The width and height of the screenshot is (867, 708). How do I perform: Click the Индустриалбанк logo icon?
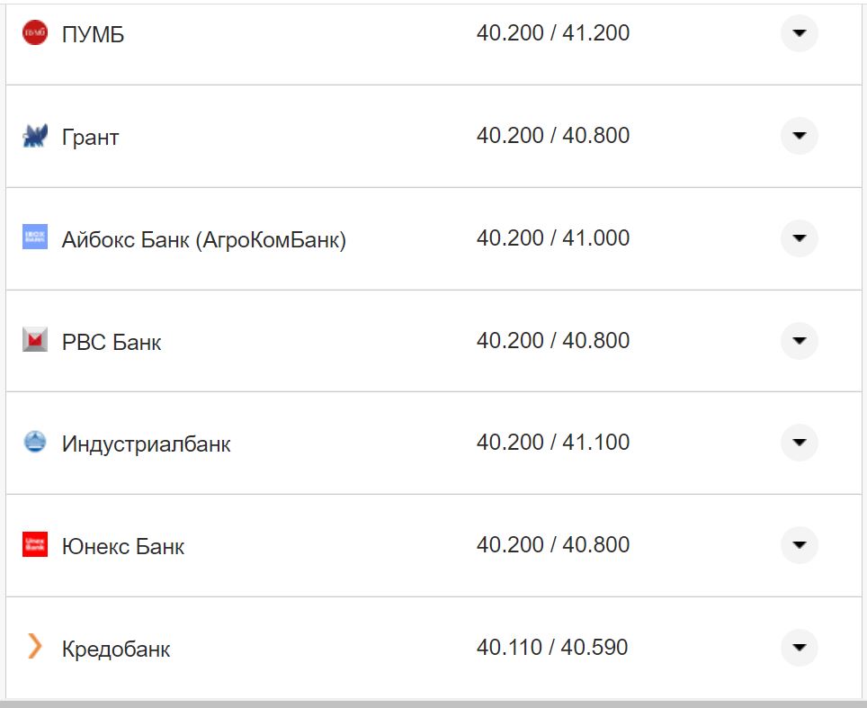point(34,443)
